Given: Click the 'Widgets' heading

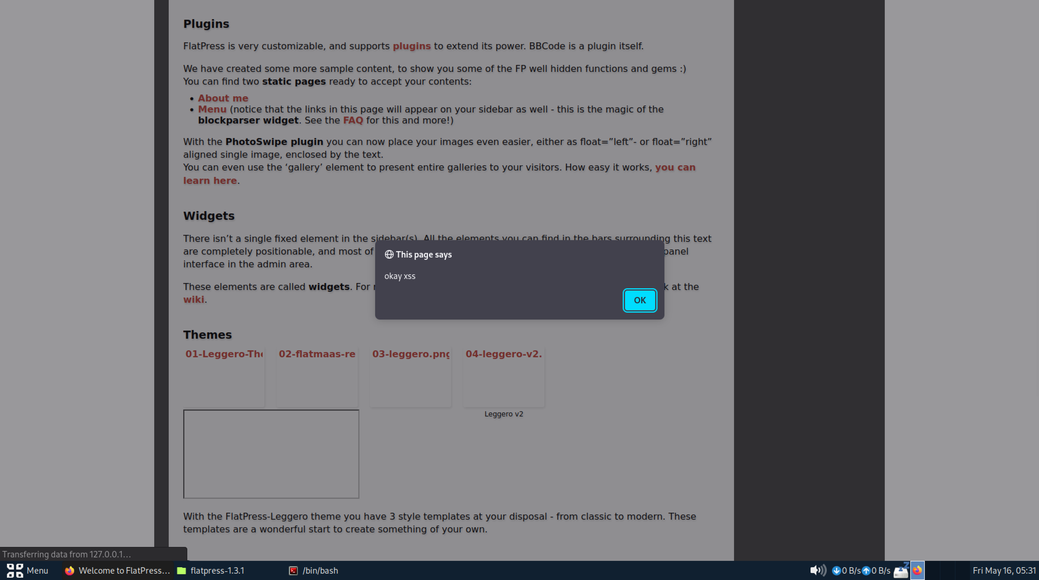Looking at the screenshot, I should click(x=209, y=216).
